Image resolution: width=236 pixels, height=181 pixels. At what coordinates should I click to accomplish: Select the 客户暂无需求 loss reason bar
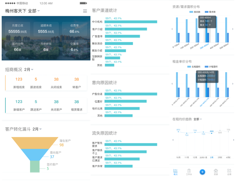[x=131, y=145]
